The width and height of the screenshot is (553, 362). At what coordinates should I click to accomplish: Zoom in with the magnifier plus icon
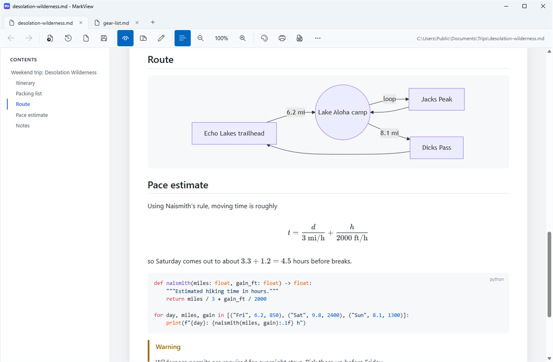click(x=243, y=38)
